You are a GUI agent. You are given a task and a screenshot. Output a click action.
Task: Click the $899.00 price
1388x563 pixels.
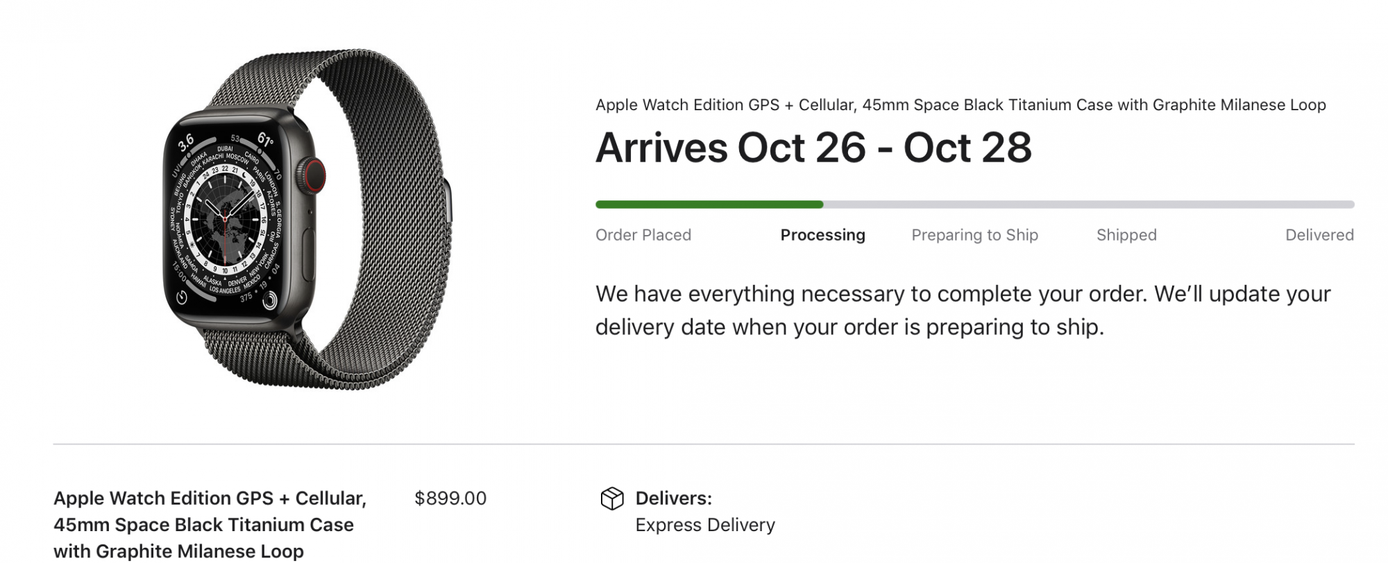pos(450,499)
